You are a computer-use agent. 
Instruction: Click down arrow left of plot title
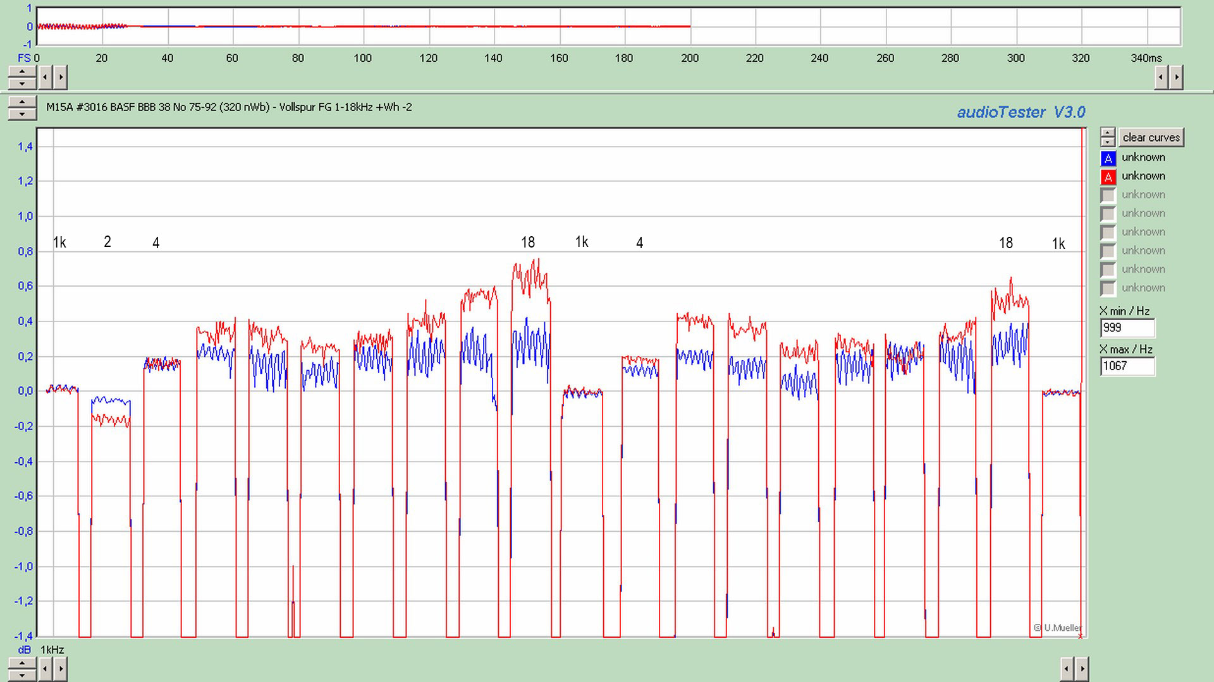coord(22,114)
